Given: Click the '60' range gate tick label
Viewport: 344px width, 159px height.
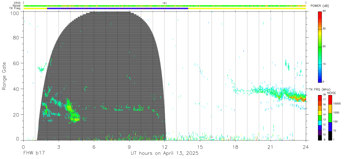Looking at the screenshot, I should pos(17,63).
